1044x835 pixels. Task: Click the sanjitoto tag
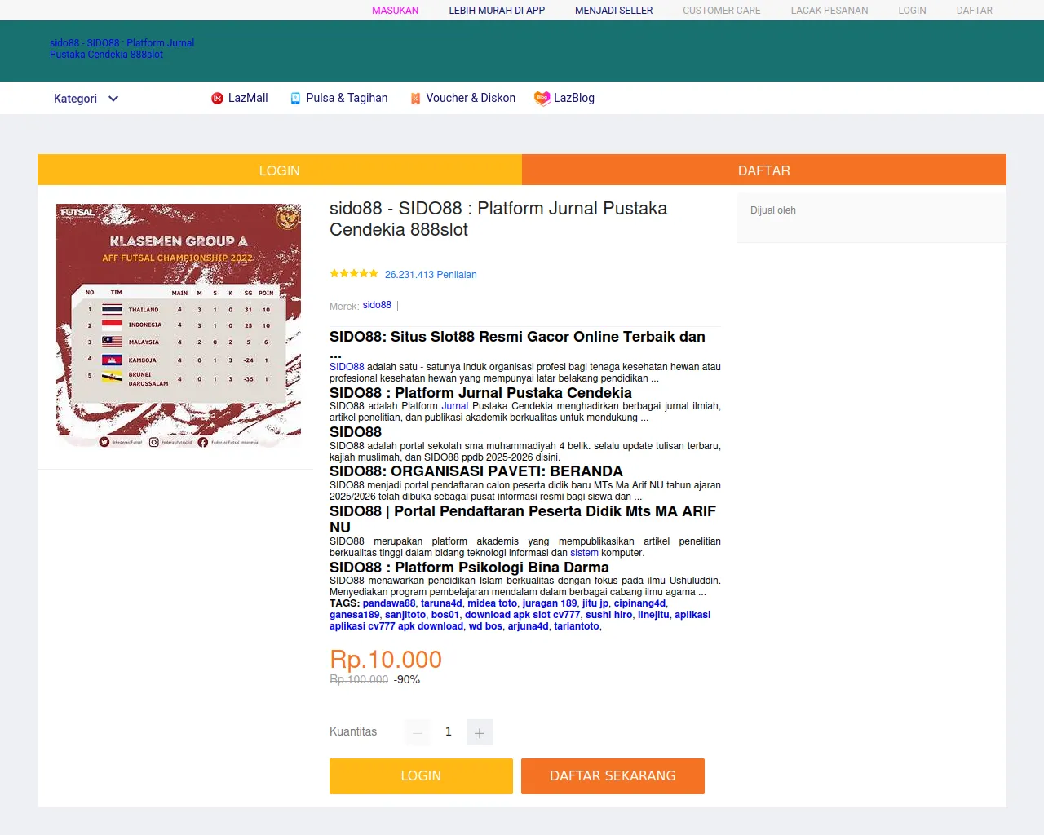[x=405, y=615]
